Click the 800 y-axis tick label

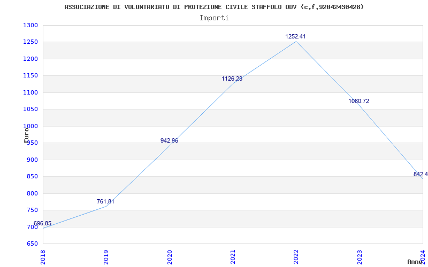click(x=32, y=193)
